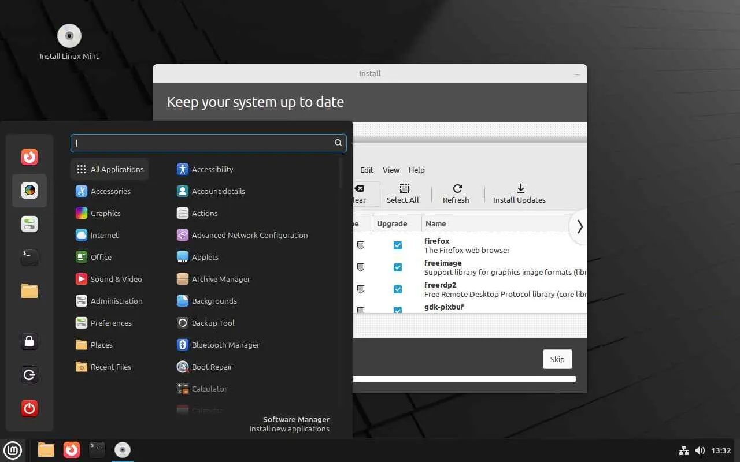Advance to the next installer slide arrow

(579, 227)
